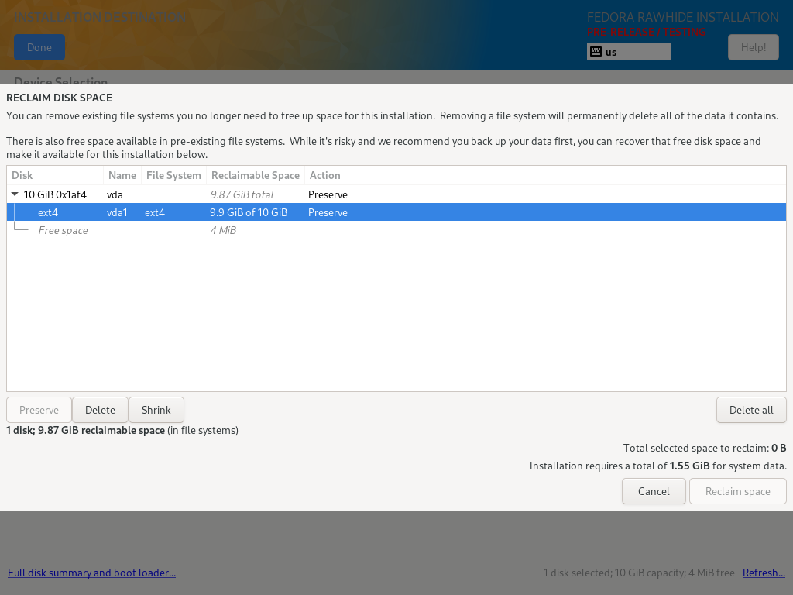The height and width of the screenshot is (595, 793).
Task: Click the Delete all button
Action: coord(751,410)
